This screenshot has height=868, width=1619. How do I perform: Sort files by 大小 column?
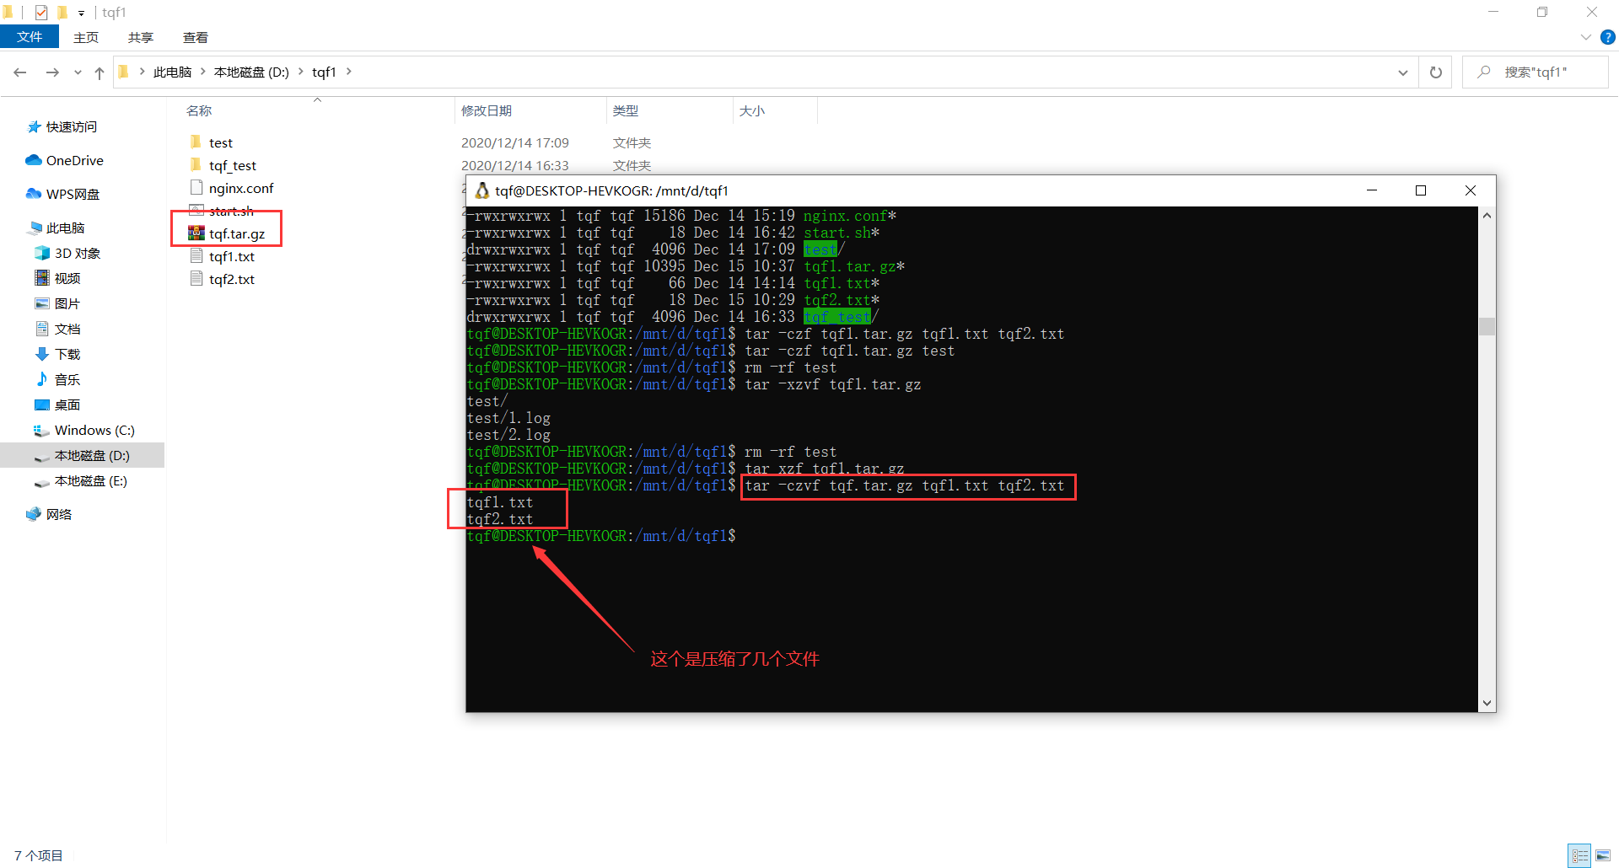tap(752, 110)
